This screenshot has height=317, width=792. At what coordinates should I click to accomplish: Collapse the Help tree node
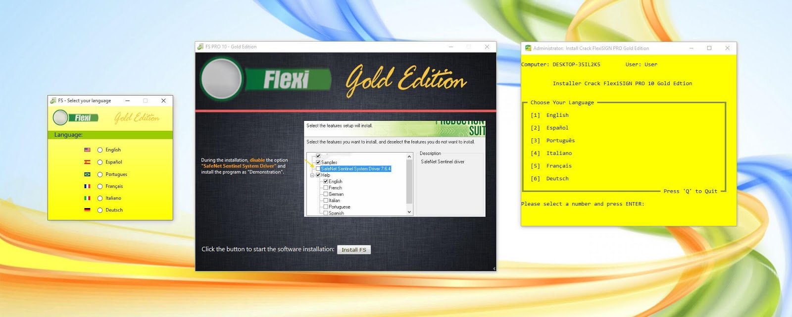pos(312,175)
